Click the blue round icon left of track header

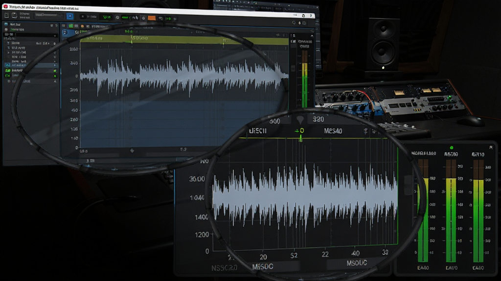coord(65,32)
